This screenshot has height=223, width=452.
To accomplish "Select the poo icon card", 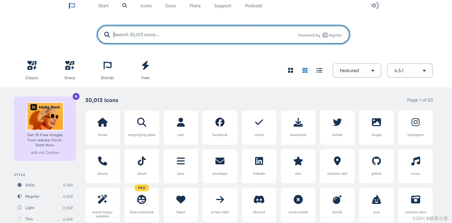I will click(x=376, y=205).
